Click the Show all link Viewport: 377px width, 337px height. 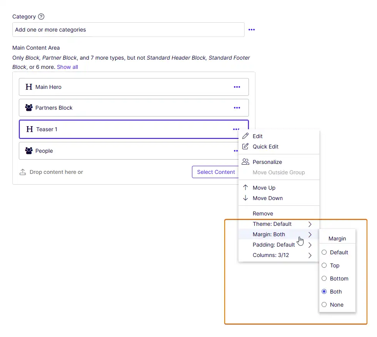point(68,67)
